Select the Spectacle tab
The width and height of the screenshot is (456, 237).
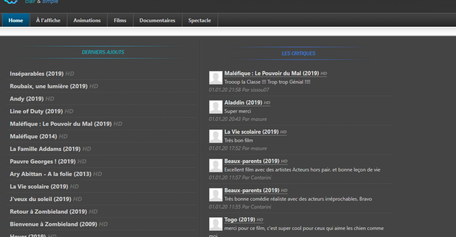coord(199,21)
